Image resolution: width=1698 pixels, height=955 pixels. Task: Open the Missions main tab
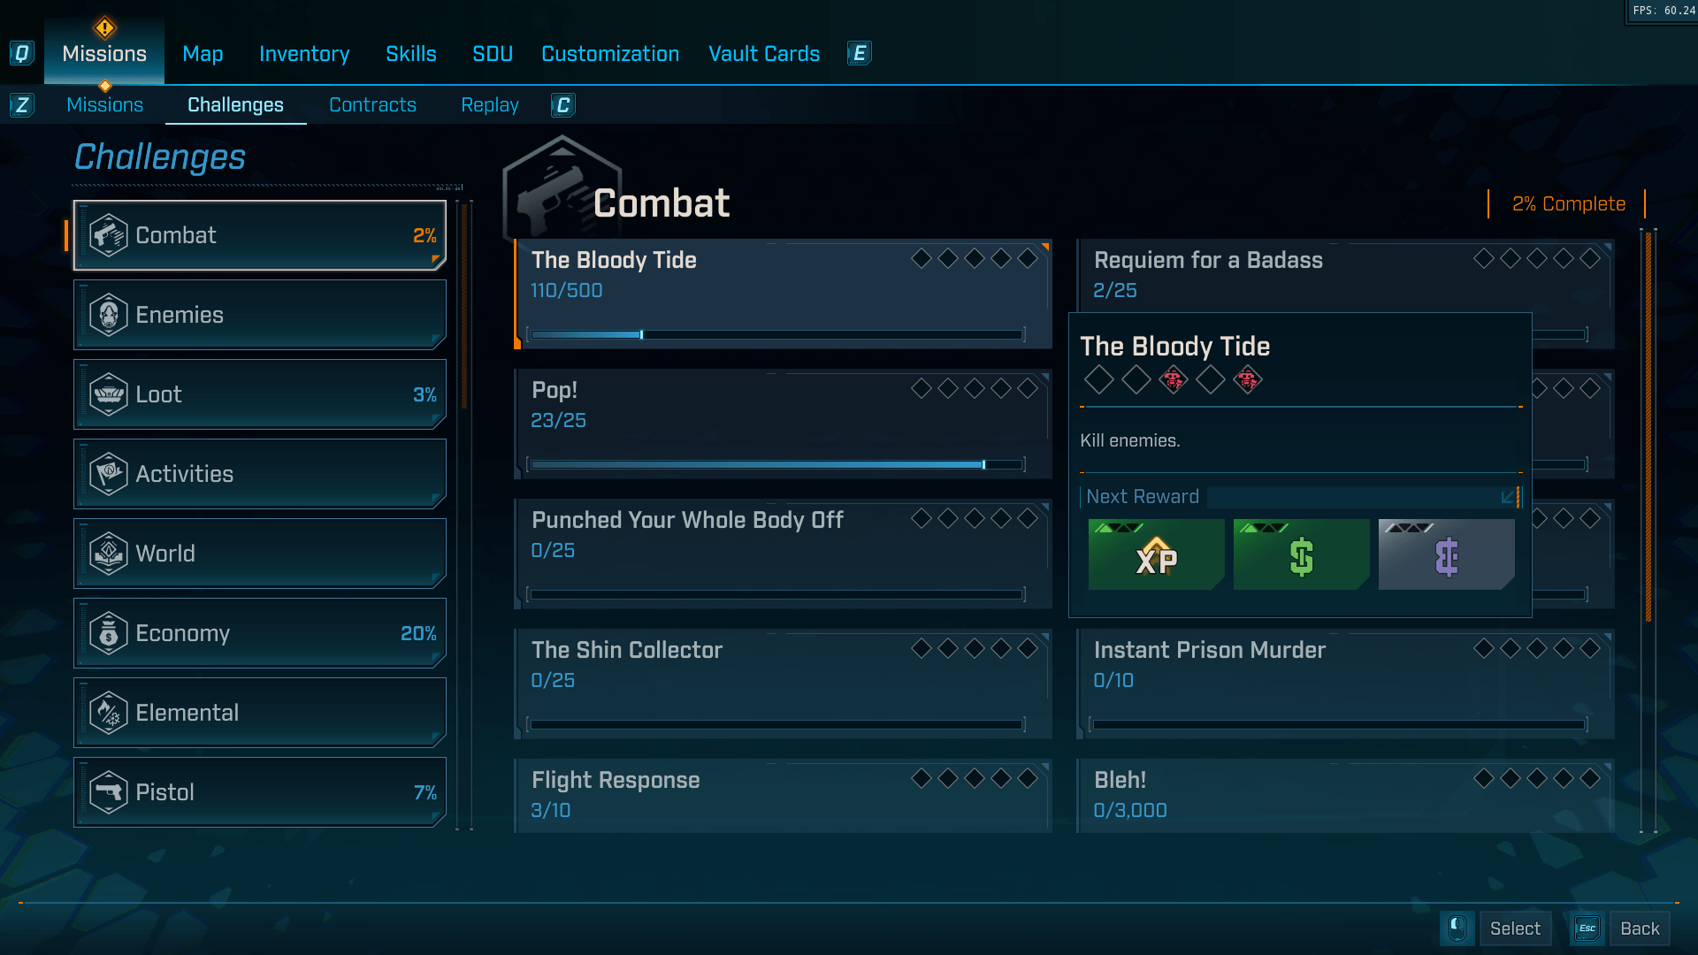104,54
